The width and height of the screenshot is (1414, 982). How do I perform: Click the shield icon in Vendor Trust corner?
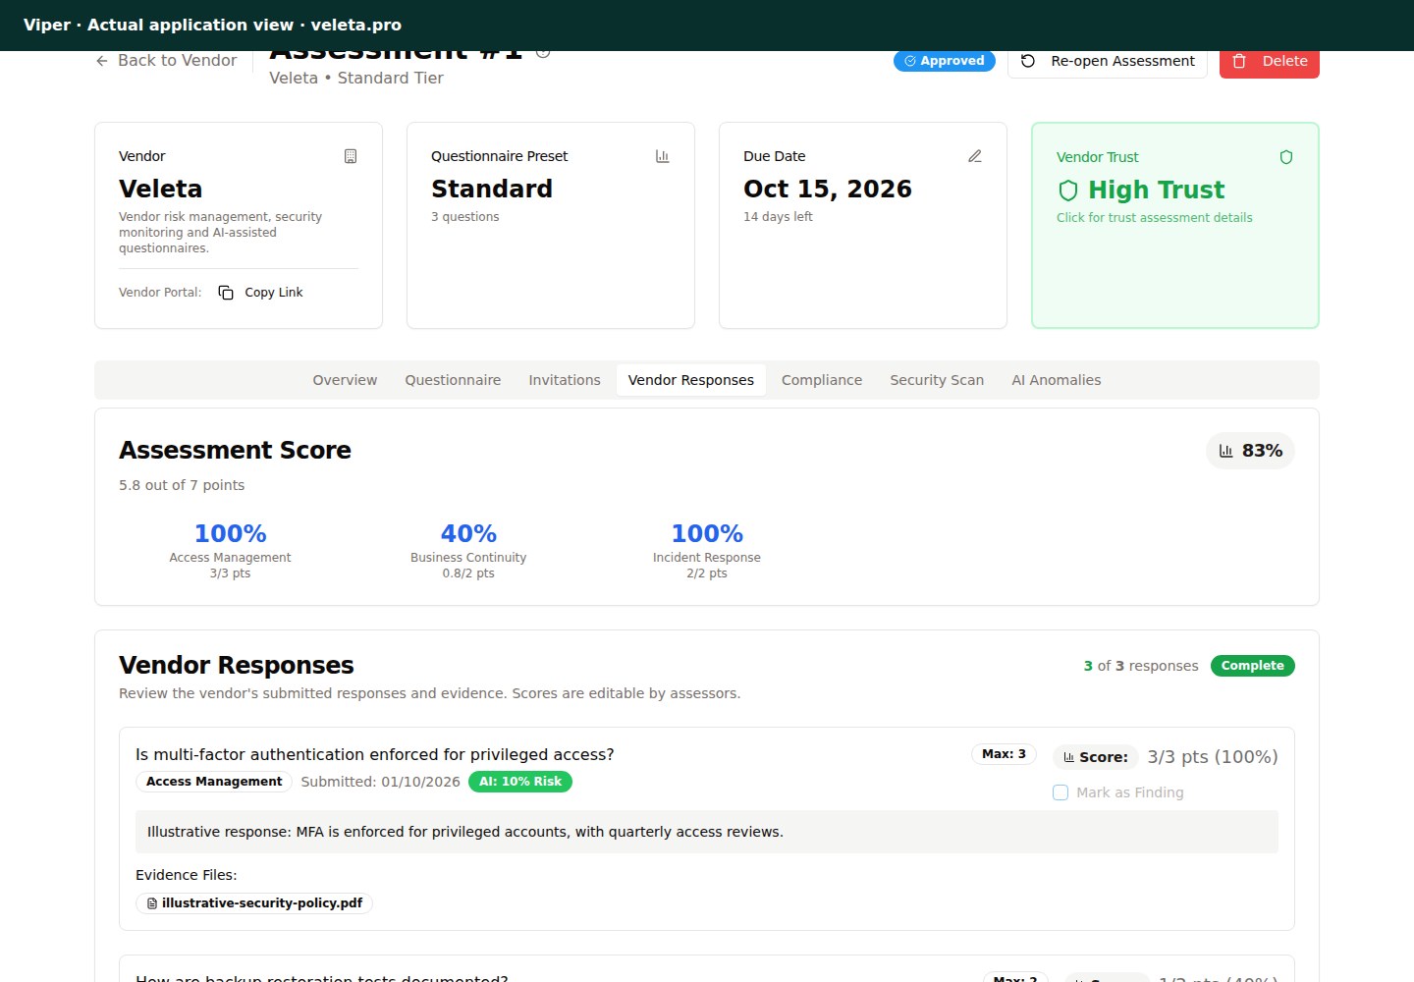point(1286,157)
